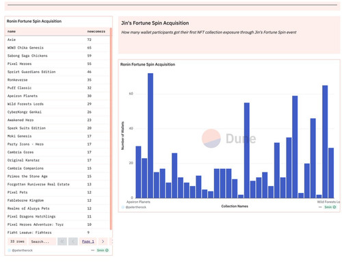Open the table's three-dot options menu
The height and width of the screenshot is (262, 342).
(x=92, y=250)
